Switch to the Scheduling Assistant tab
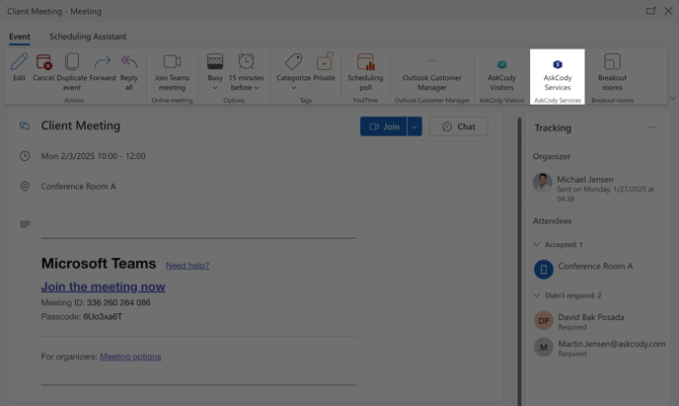Screen dimensions: 679x406 (88, 37)
